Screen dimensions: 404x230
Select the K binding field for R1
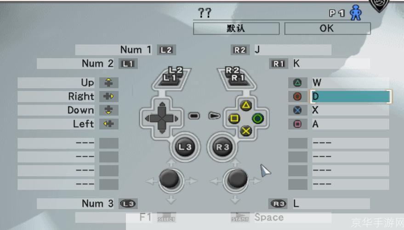point(331,63)
